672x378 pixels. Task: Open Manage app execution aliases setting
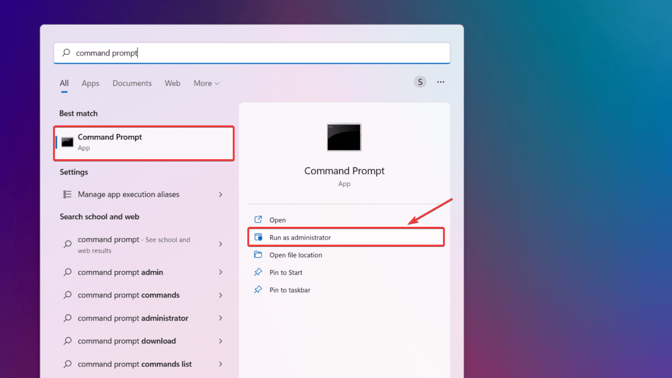(x=144, y=194)
